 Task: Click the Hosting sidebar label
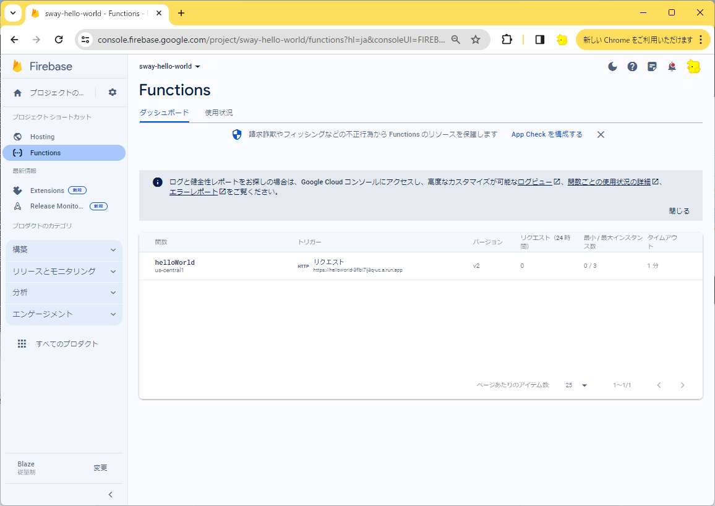(x=43, y=137)
